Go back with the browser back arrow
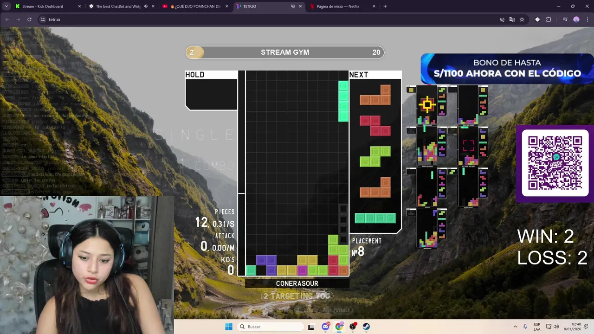The image size is (594, 334). click(7, 19)
